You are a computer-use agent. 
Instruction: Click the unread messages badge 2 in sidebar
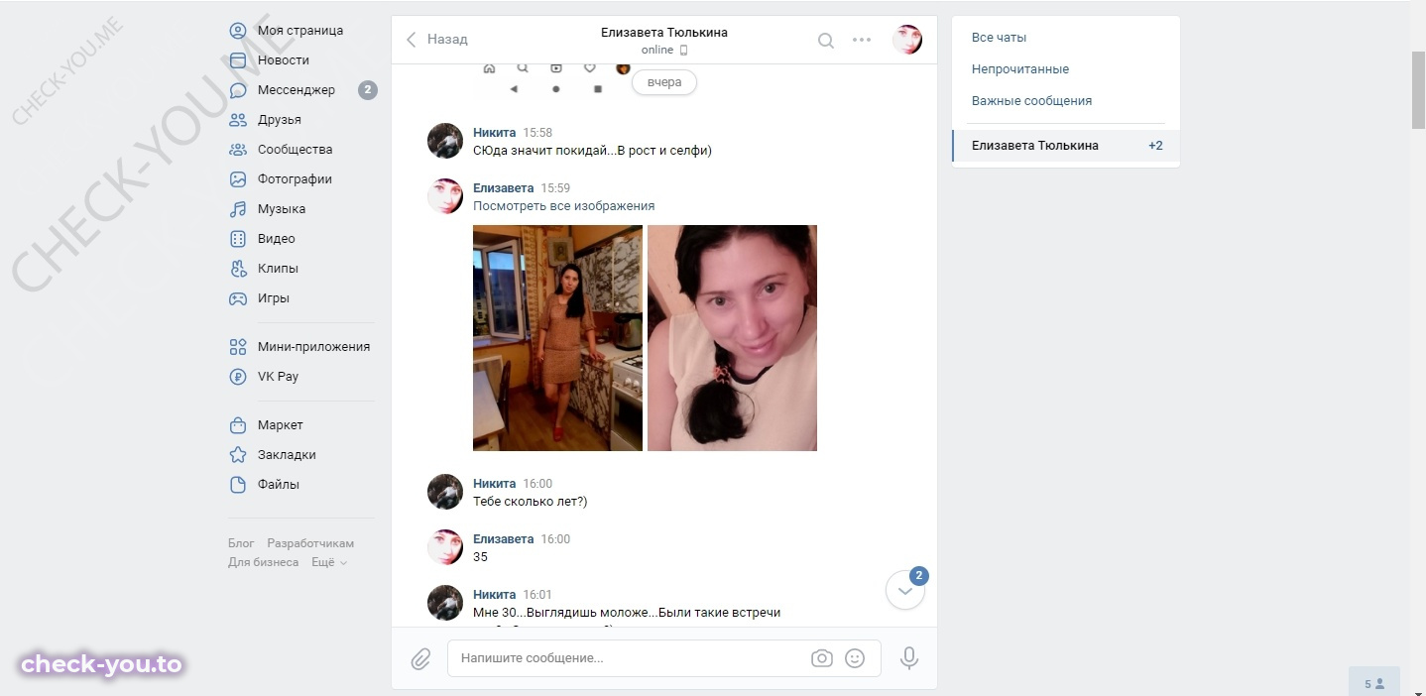[367, 90]
